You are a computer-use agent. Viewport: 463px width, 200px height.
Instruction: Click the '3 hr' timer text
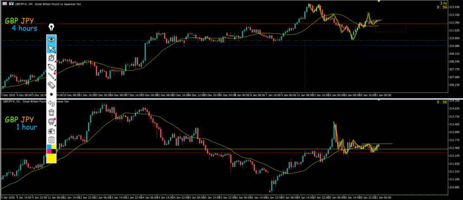tap(444, 3)
